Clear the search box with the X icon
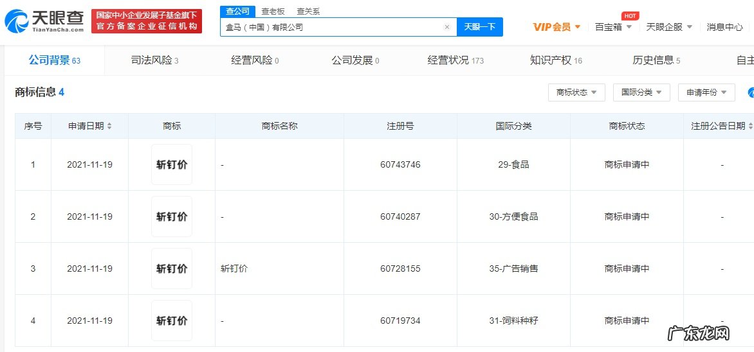 [446, 27]
